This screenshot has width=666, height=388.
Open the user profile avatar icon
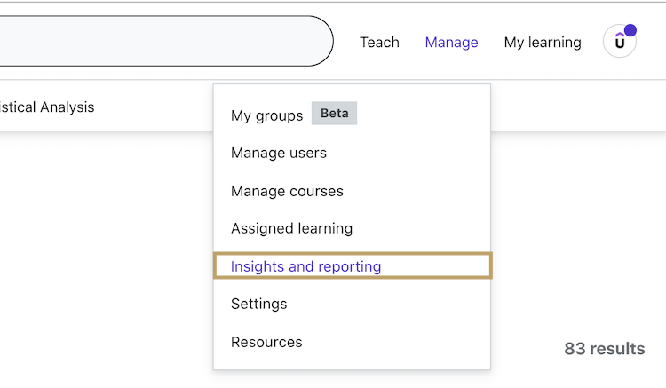coord(619,42)
